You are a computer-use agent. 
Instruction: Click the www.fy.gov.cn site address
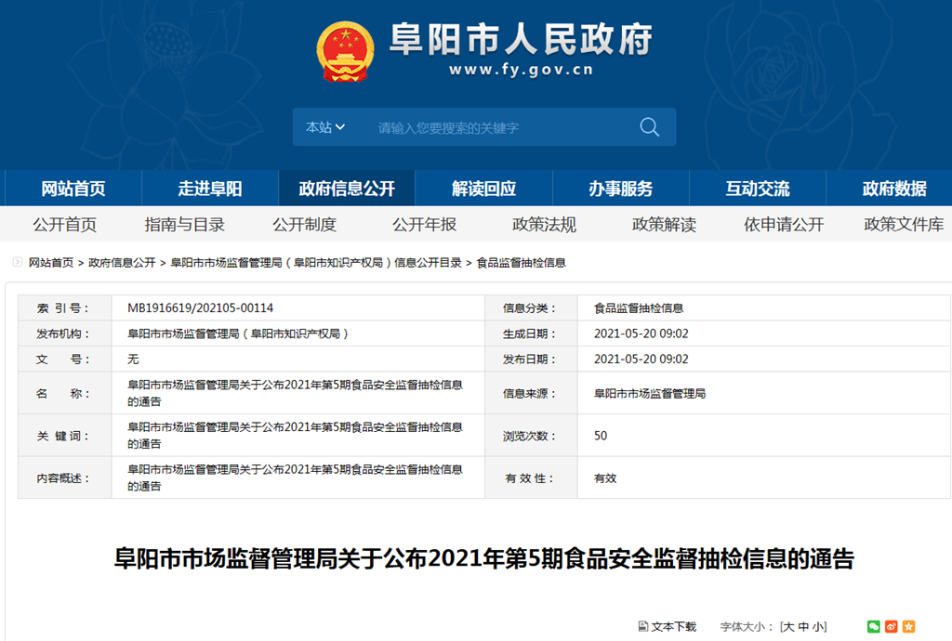[x=521, y=70]
